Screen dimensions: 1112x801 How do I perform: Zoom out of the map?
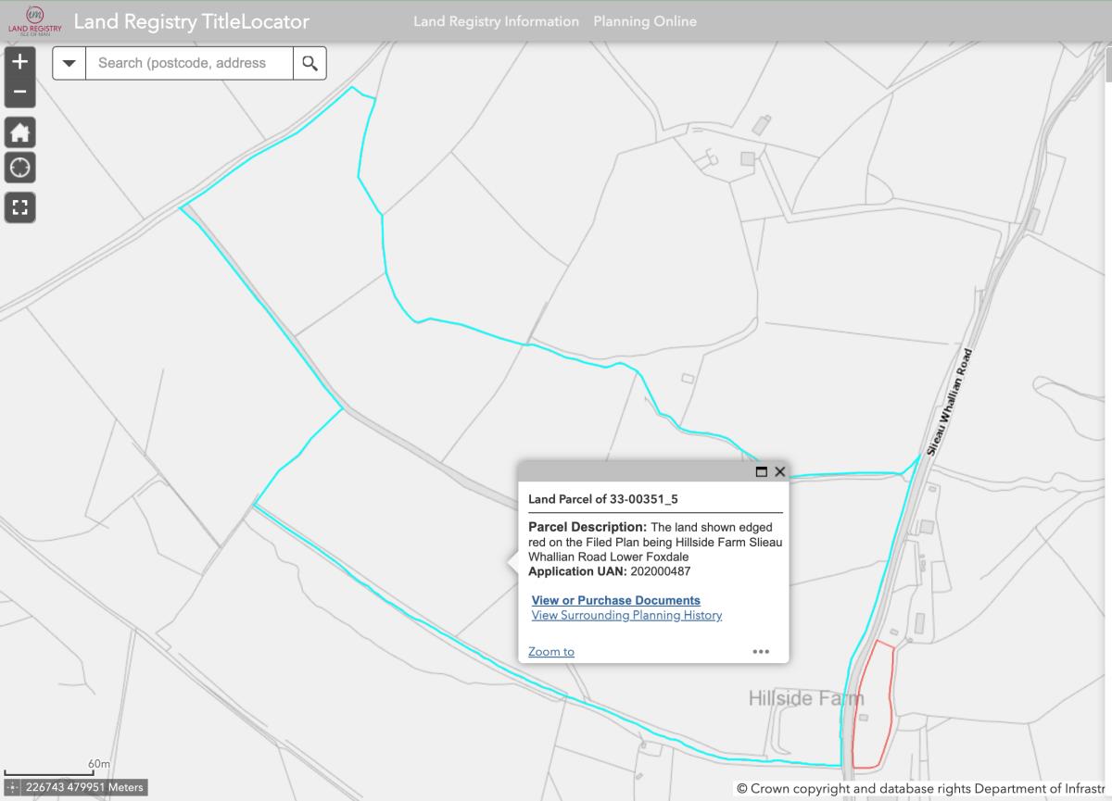pos(20,93)
